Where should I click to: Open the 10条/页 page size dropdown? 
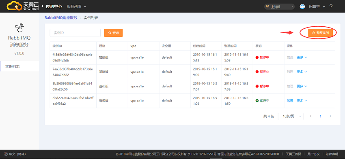(291, 117)
